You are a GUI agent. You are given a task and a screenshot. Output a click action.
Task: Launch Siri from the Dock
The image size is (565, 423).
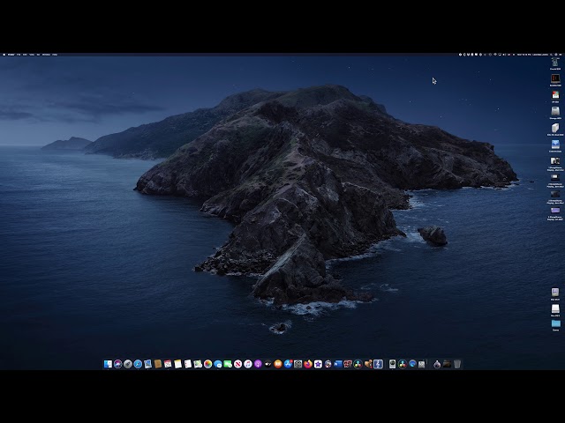coord(118,364)
